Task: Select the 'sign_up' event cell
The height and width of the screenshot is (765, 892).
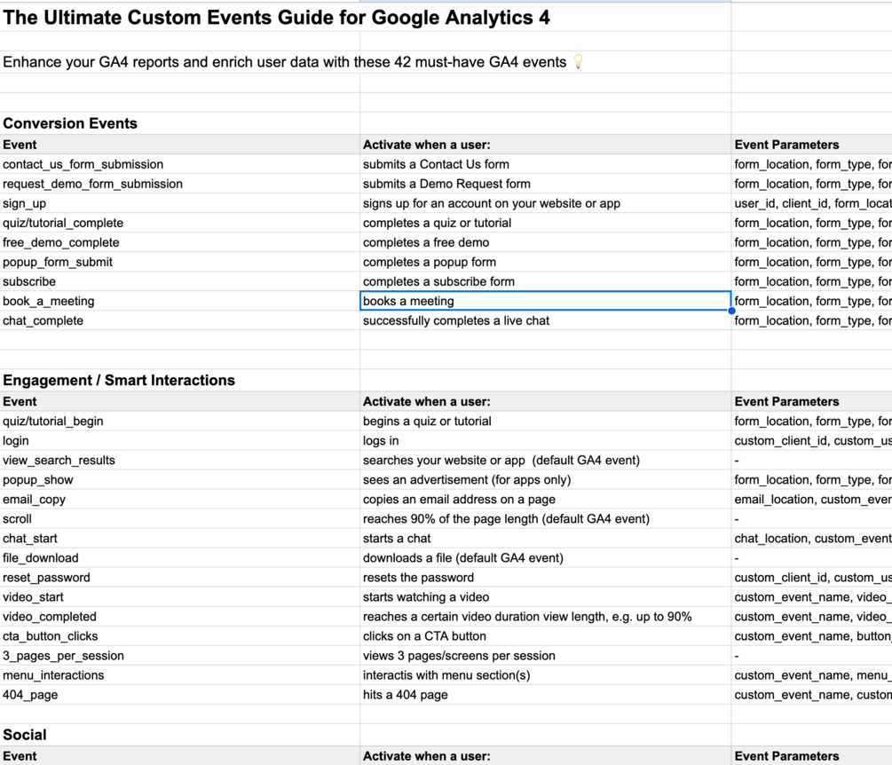Action: tap(25, 203)
